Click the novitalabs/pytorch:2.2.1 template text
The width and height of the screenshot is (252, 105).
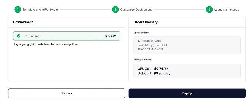152,45
